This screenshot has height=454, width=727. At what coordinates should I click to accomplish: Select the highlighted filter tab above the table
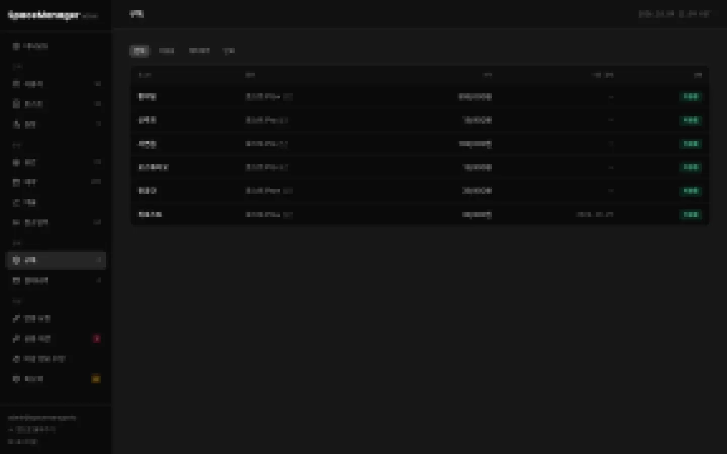click(139, 51)
